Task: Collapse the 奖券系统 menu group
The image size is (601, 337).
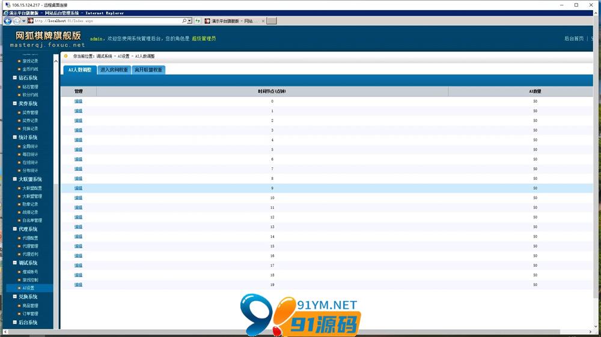Action: (15, 104)
